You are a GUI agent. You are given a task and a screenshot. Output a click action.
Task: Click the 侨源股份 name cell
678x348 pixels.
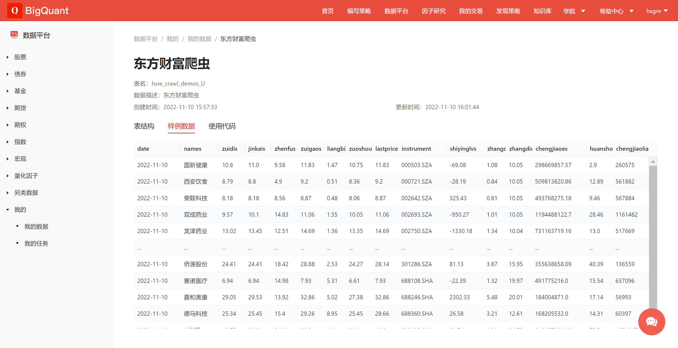tap(195, 264)
